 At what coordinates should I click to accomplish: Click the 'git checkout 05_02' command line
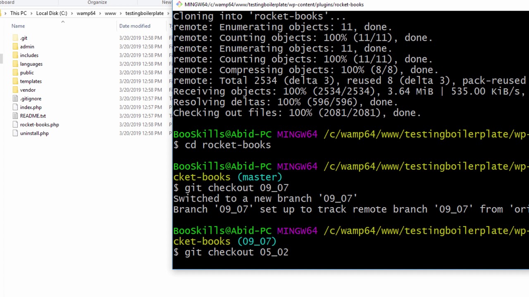[x=231, y=252]
